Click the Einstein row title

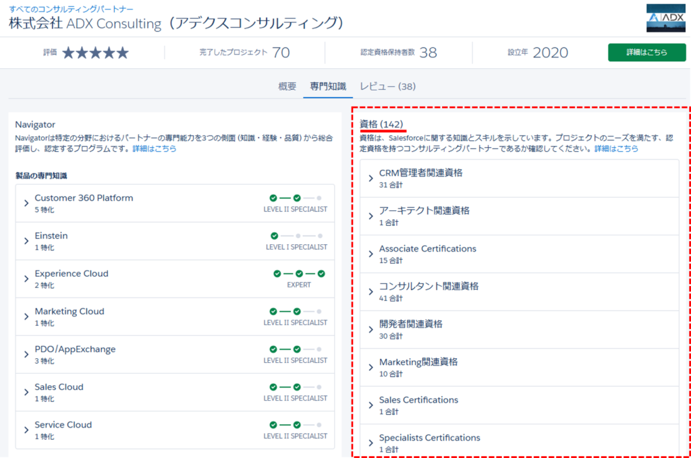(x=51, y=236)
